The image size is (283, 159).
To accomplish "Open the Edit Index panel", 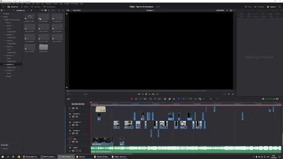I will (36, 7).
